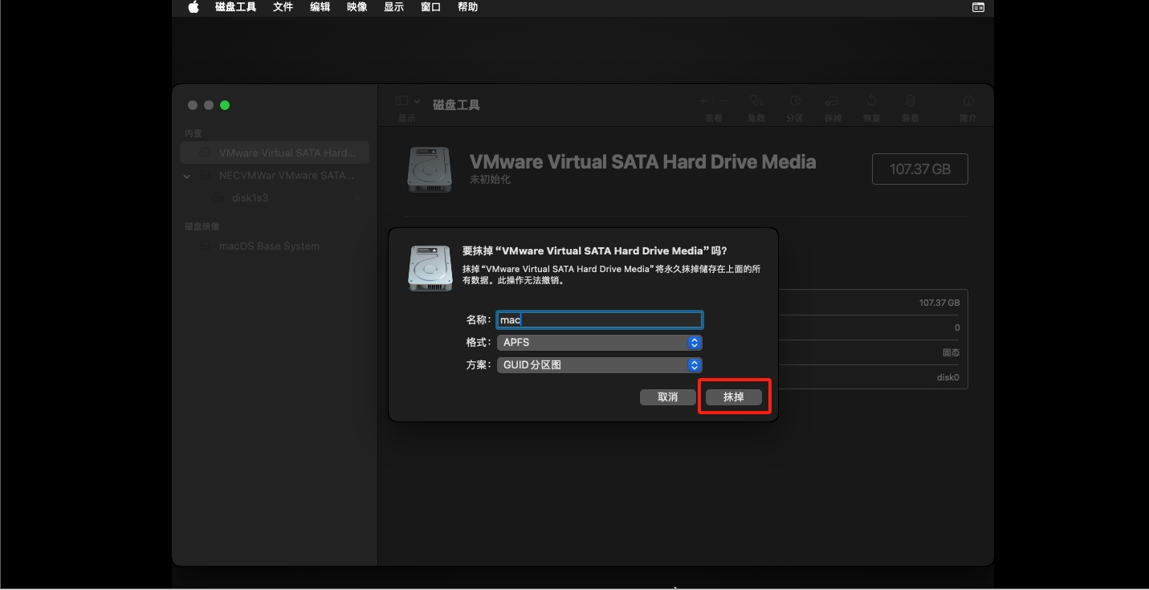The image size is (1149, 590).
Task: Collapse the NECVMWar VMware SATA disk tree
Action: pyautogui.click(x=187, y=176)
